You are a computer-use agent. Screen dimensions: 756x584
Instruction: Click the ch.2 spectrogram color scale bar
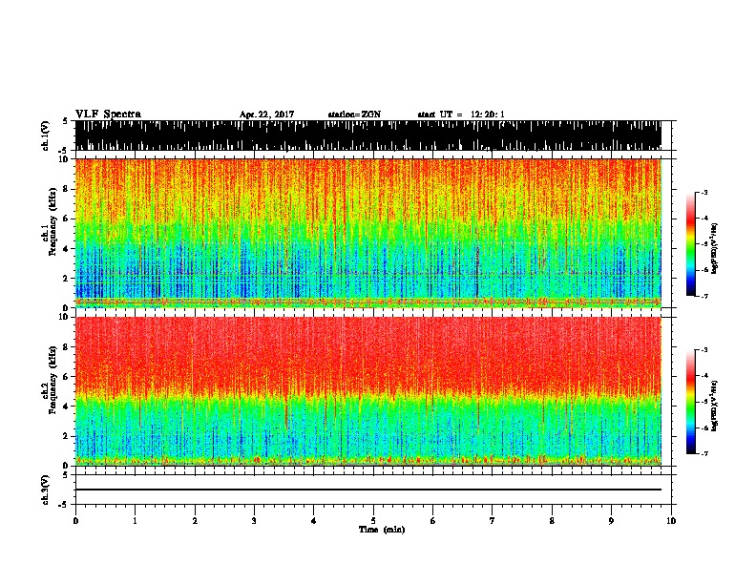click(x=691, y=402)
